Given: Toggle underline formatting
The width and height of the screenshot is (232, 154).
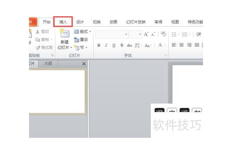Looking at the screenshot, I should (x=114, y=45).
